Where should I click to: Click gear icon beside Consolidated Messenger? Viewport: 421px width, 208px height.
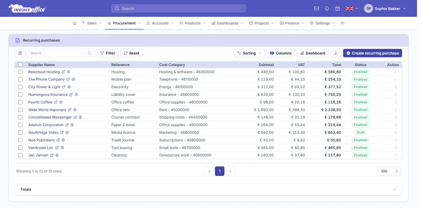click(80, 117)
